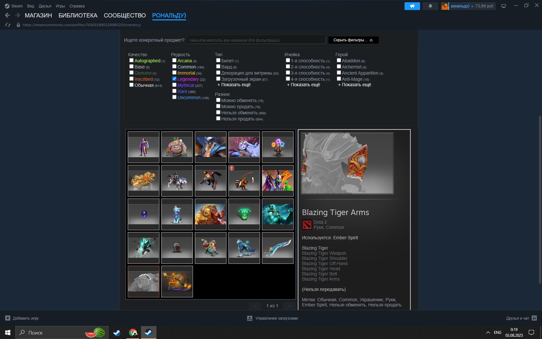Click the item name search field
The width and height of the screenshot is (542, 339).
click(x=256, y=40)
